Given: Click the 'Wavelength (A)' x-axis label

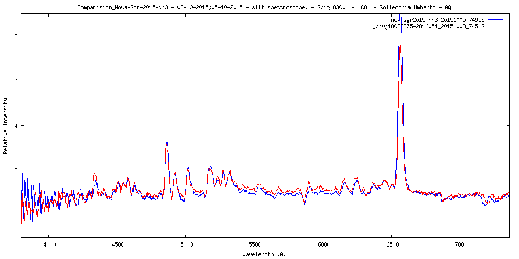Looking at the screenshot, I should click(x=264, y=254).
